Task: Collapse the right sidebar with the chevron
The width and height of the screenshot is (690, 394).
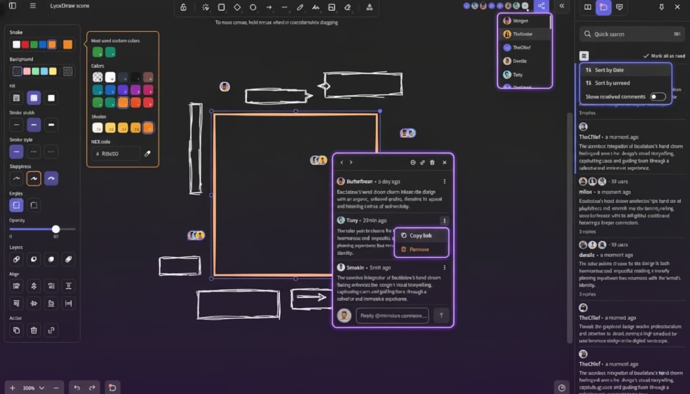Action: 562,6
